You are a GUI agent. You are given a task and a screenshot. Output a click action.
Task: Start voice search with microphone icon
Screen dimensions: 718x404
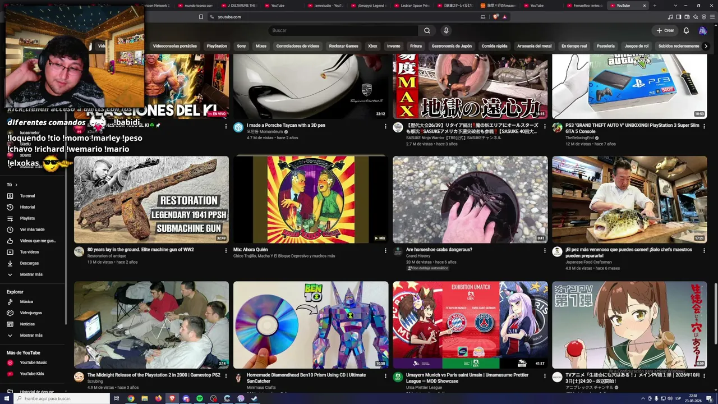pos(446,30)
